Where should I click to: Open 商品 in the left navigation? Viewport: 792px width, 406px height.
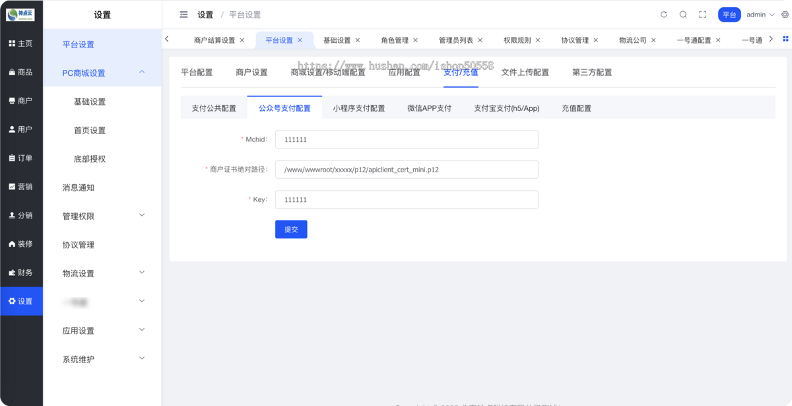[x=21, y=72]
